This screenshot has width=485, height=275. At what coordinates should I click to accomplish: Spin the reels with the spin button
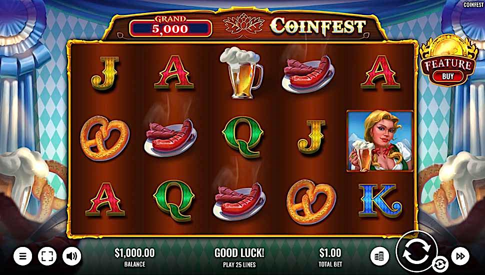[x=416, y=251]
